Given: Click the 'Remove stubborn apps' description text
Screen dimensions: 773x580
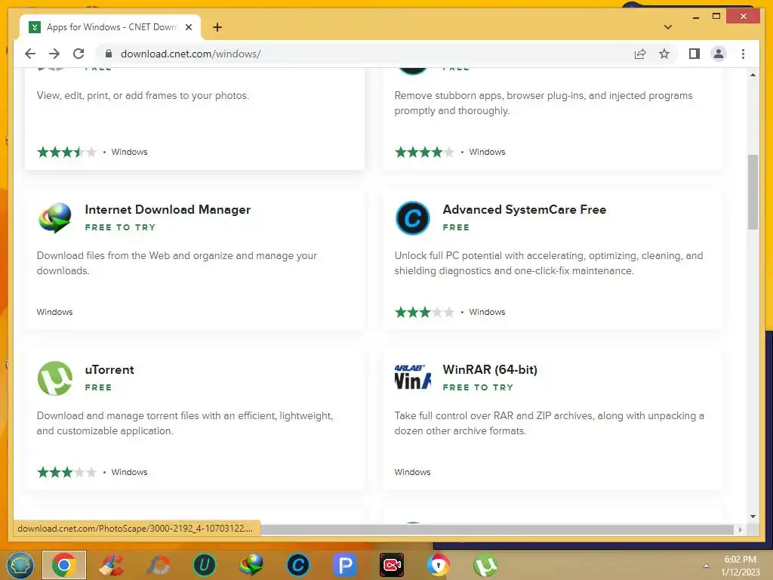Looking at the screenshot, I should [544, 103].
